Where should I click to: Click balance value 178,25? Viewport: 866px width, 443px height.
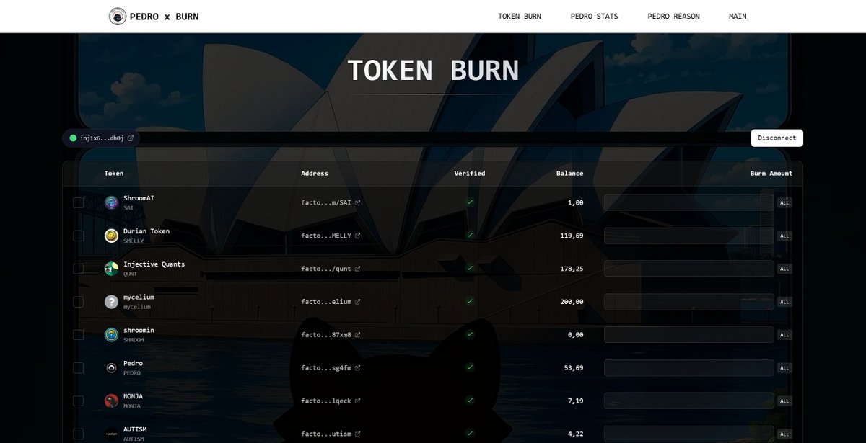pos(572,269)
